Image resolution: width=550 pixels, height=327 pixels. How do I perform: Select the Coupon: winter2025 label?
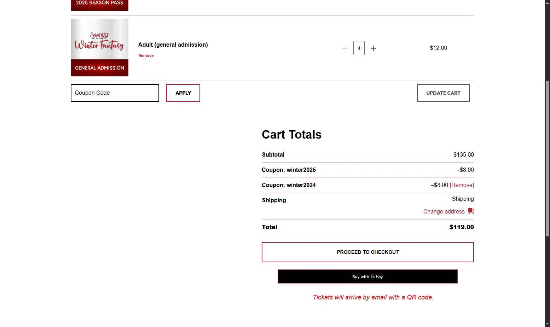click(x=289, y=170)
